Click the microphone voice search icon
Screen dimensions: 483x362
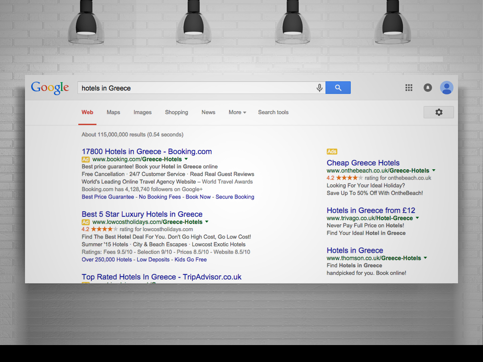(x=319, y=88)
